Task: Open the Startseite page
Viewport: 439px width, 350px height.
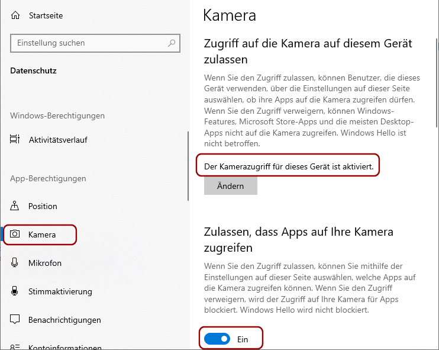Action: pyautogui.click(x=46, y=15)
